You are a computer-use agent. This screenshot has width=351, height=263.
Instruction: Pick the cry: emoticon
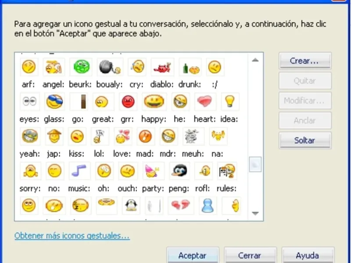[137, 67]
